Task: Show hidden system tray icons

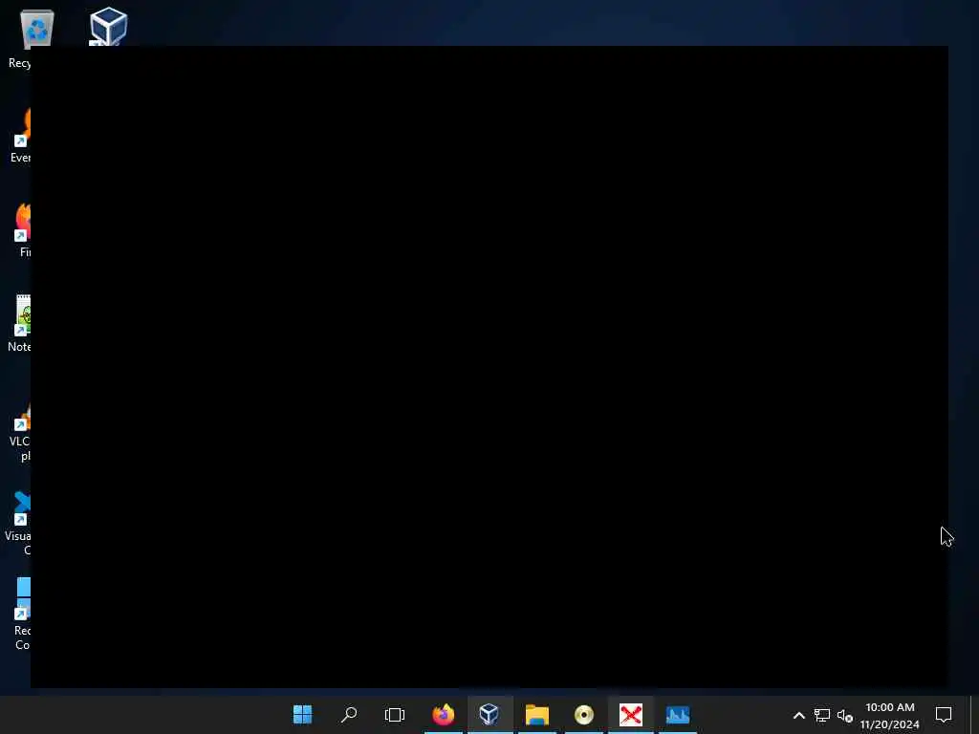Action: click(x=798, y=715)
